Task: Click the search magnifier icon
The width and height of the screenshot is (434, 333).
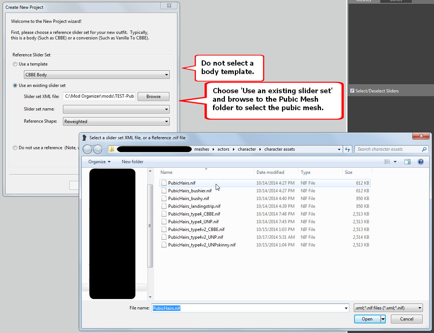Action: 424,149
